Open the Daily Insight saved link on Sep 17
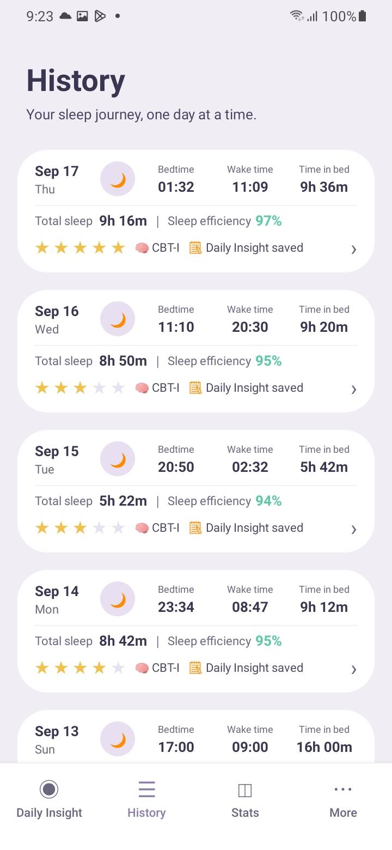The width and height of the screenshot is (392, 850). point(254,248)
